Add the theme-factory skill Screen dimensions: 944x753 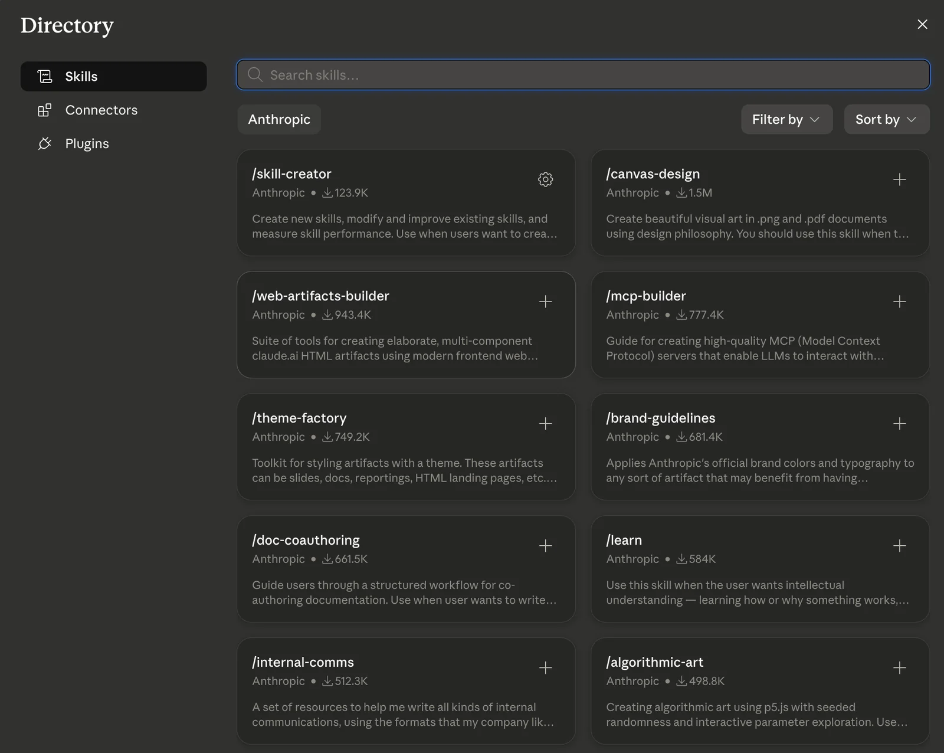pos(545,424)
